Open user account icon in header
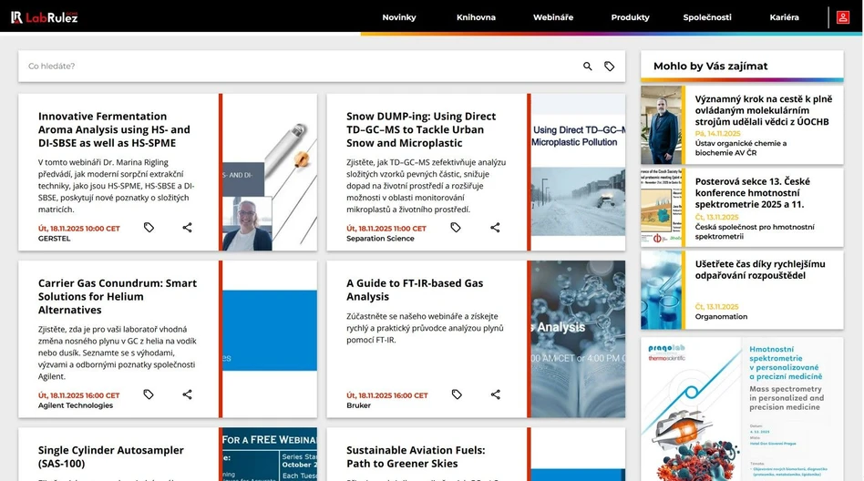This screenshot has height=481, width=864. (x=843, y=17)
